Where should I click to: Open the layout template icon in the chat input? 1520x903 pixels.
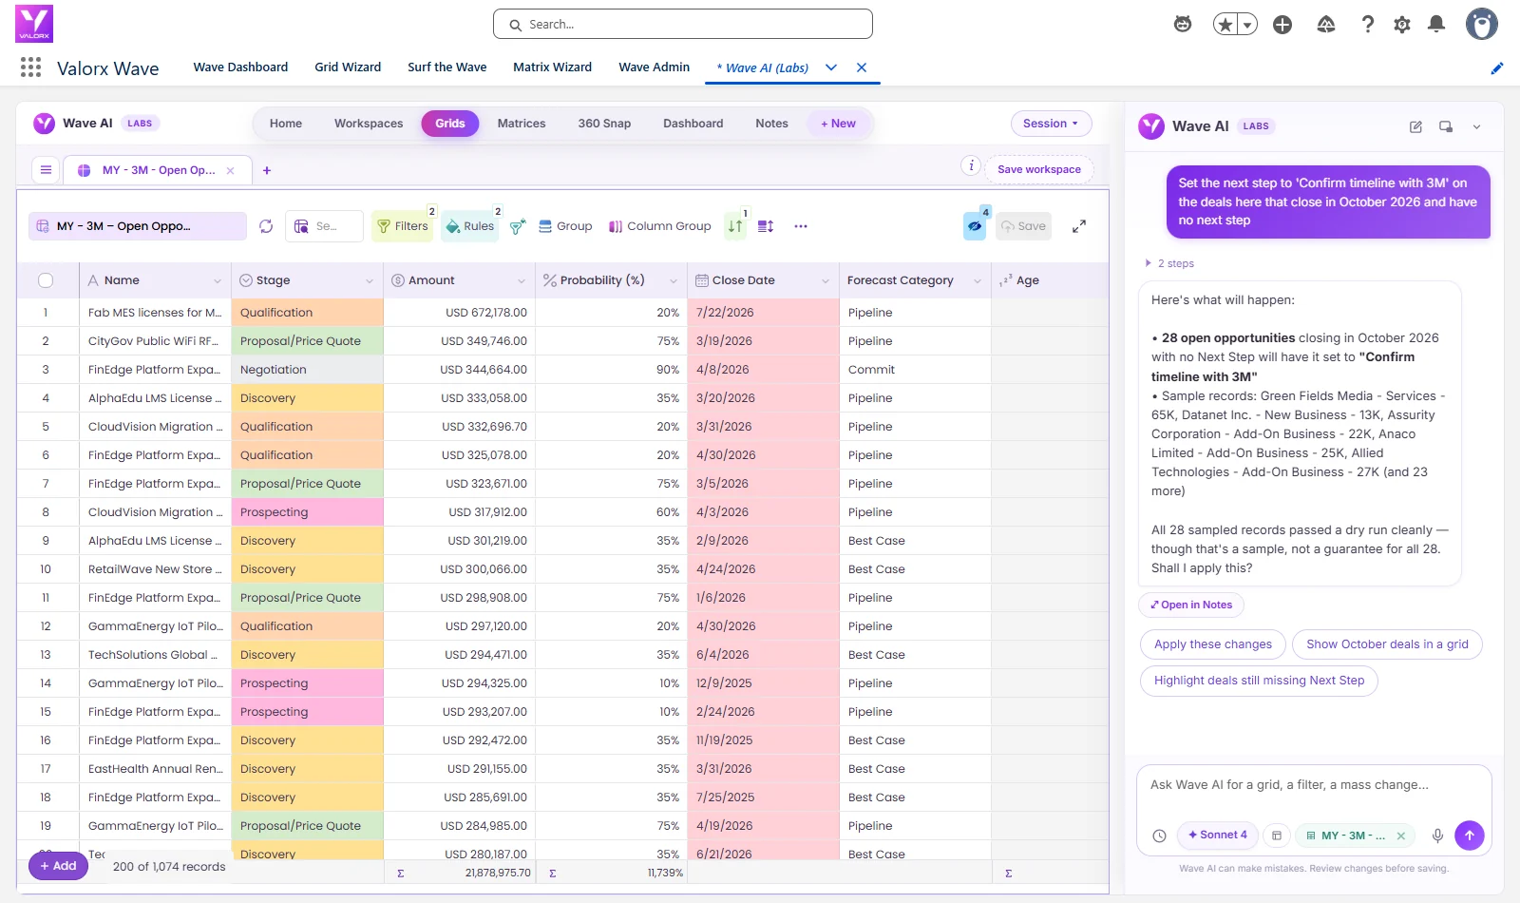click(1277, 836)
